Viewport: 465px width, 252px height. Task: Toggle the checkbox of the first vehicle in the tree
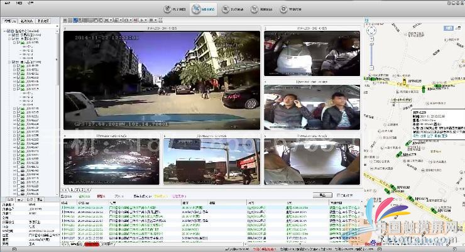(18, 42)
